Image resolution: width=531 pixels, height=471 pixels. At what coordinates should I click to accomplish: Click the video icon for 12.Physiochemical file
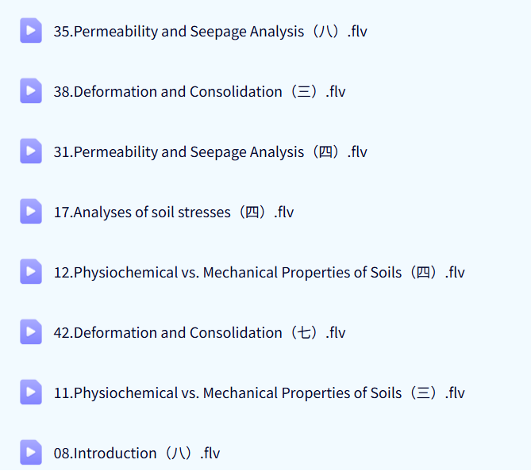[x=31, y=272]
